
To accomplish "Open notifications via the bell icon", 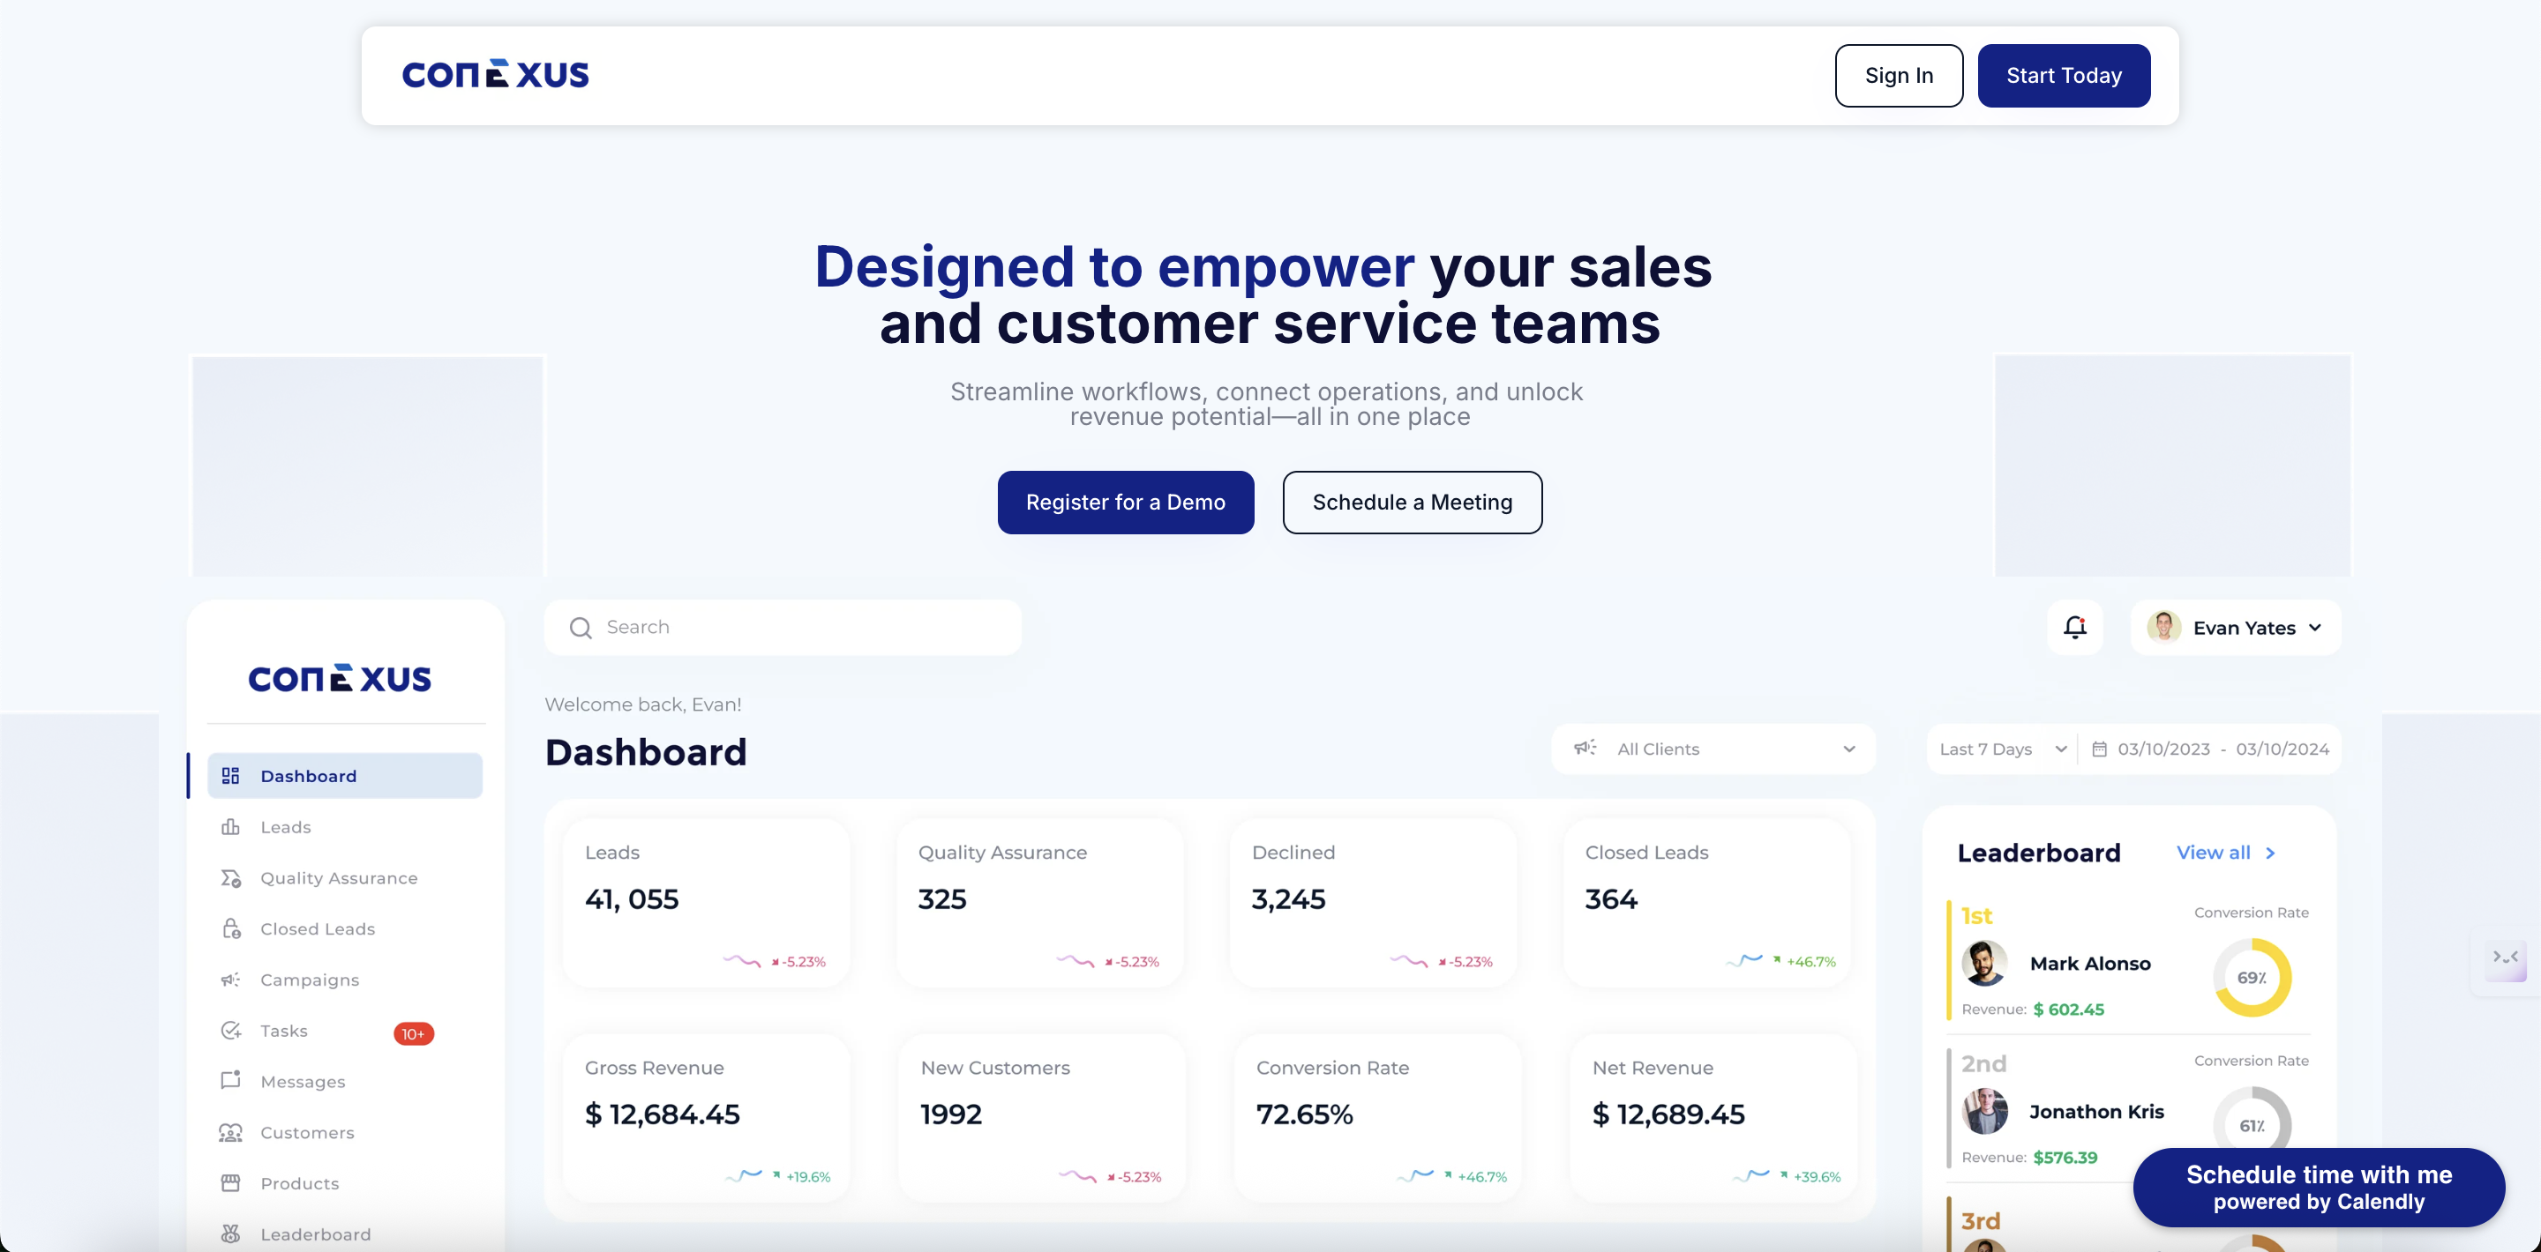I will point(2075,627).
